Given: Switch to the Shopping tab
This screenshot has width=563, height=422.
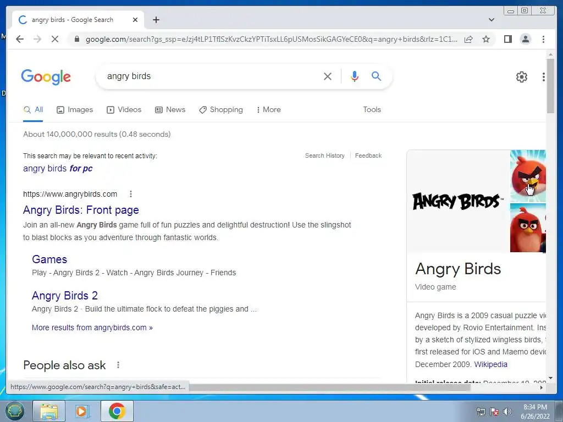Looking at the screenshot, I should (221, 110).
